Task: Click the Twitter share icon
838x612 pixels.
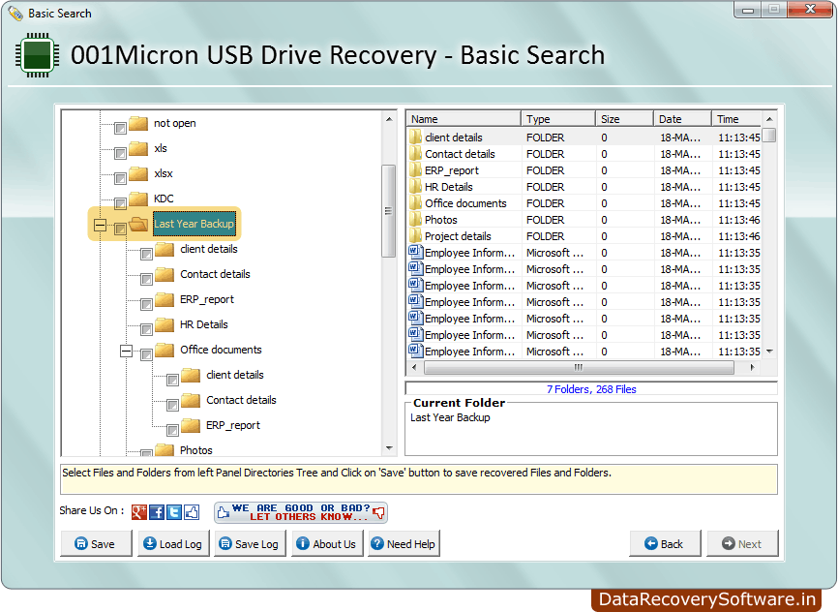Action: [174, 512]
